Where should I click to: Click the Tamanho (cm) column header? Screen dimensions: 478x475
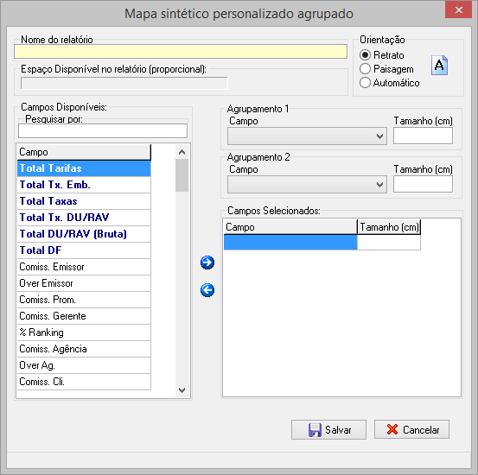[389, 227]
